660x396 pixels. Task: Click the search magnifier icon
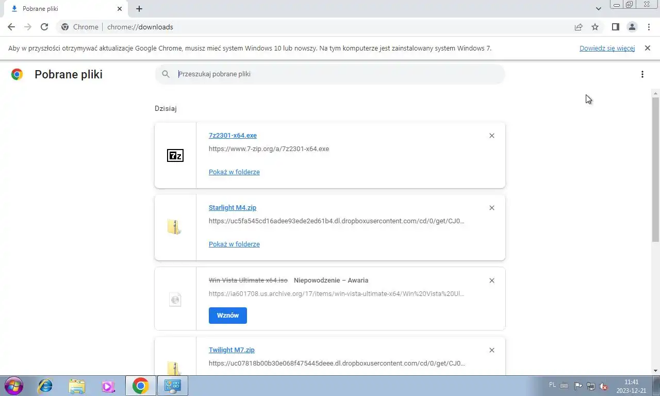click(x=166, y=74)
